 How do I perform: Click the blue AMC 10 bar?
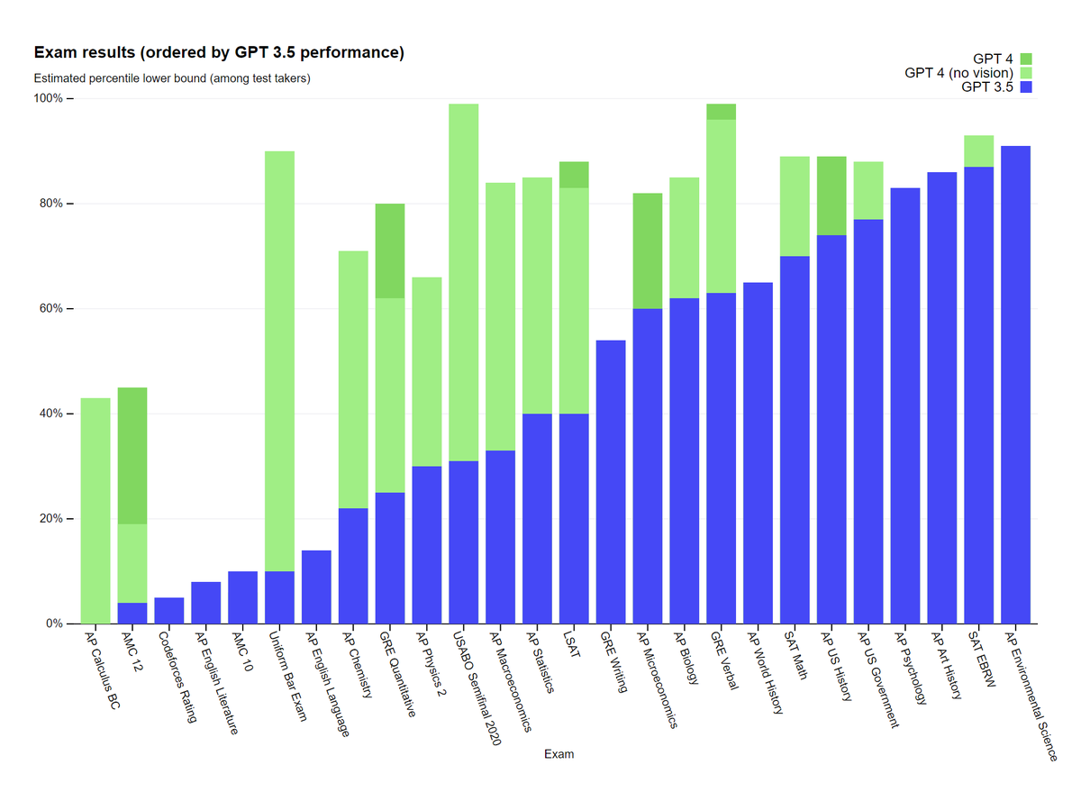coord(243,597)
